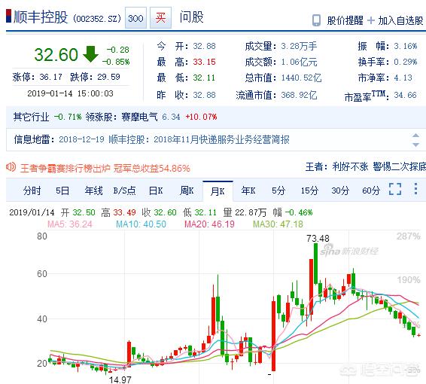Select the 周K chart tab
Viewport: 426px width, 384px height.
point(187,190)
